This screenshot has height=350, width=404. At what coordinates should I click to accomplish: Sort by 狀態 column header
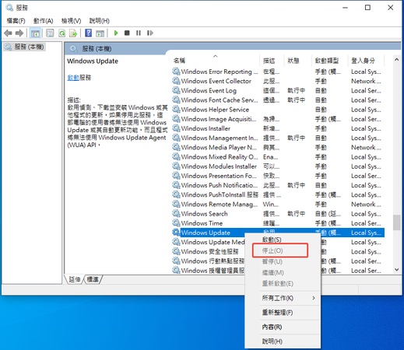click(298, 61)
